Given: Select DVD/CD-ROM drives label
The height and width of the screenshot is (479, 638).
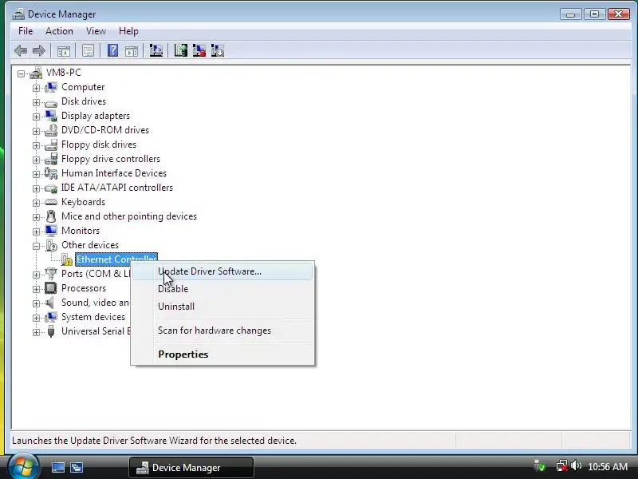Looking at the screenshot, I should [x=105, y=130].
